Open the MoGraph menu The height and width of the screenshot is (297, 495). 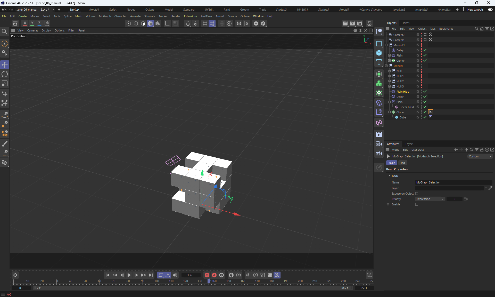[105, 16]
